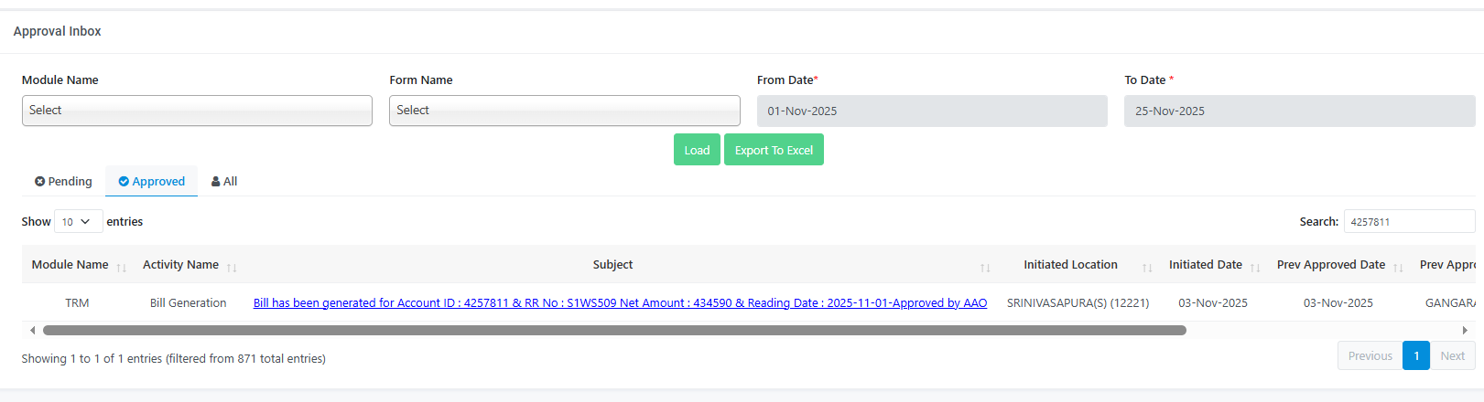
Task: Sort by Activity Name column arrows
Action: pyautogui.click(x=232, y=268)
